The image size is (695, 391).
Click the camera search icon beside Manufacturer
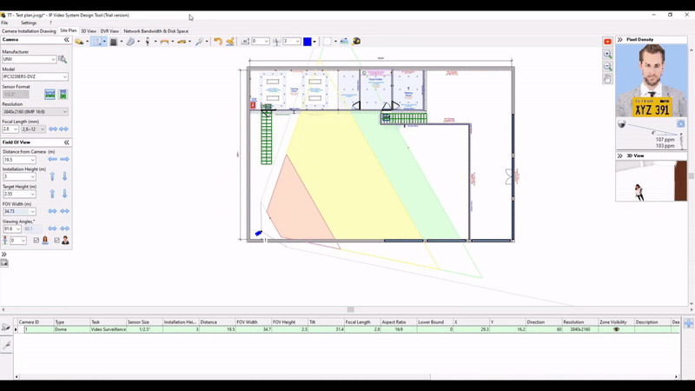(x=63, y=59)
